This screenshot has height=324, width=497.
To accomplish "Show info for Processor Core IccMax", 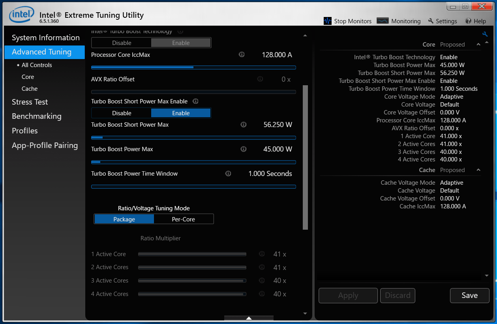I will point(242,55).
